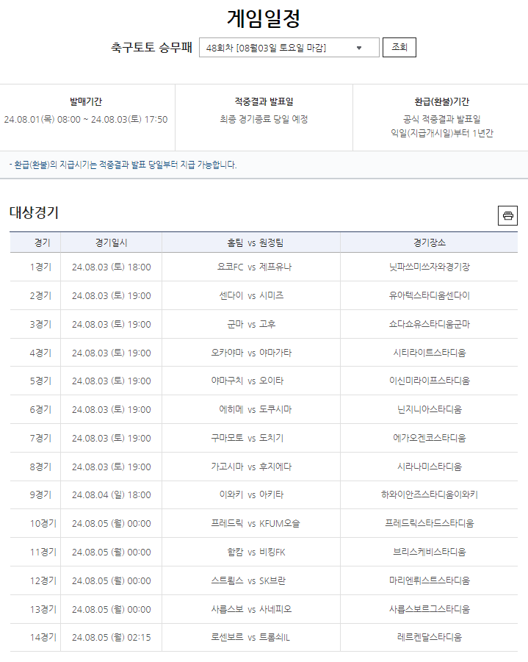Click 프레드릭스타드스타디움 venue
This screenshot has width=528, height=662.
(430, 524)
